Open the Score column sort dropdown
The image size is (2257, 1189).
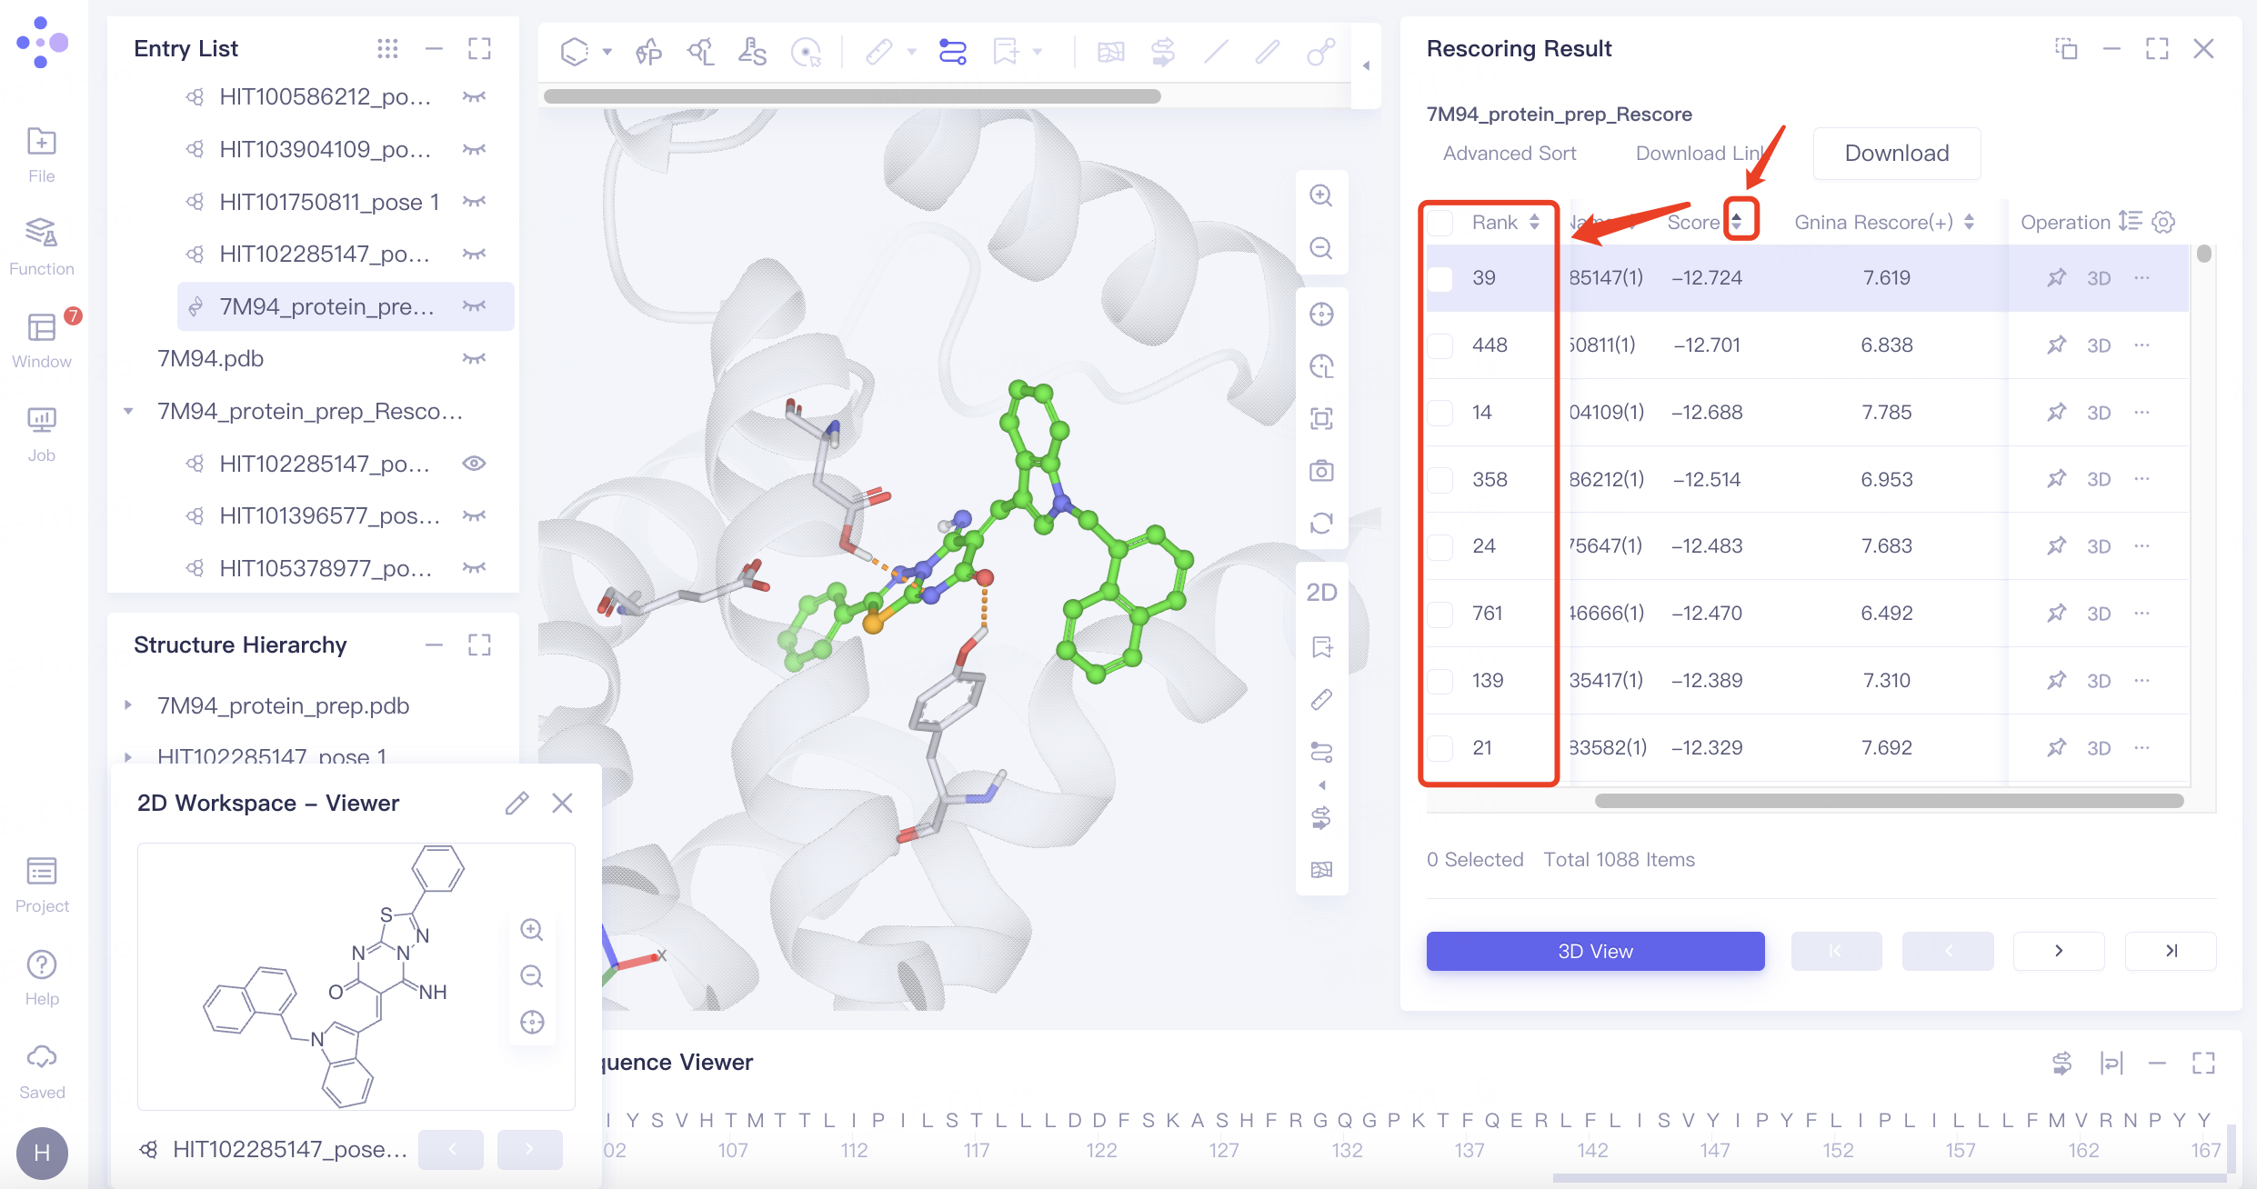(1740, 221)
